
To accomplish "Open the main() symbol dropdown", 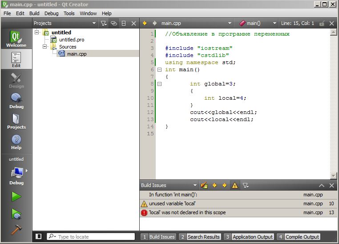I will click(x=257, y=23).
